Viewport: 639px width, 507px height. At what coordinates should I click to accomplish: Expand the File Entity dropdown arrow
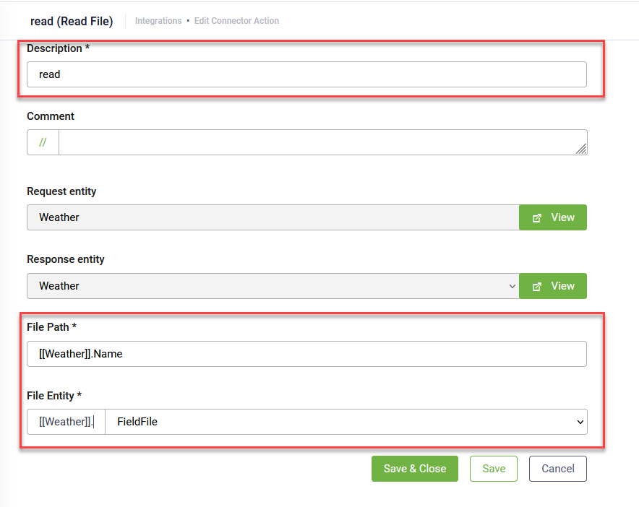580,422
